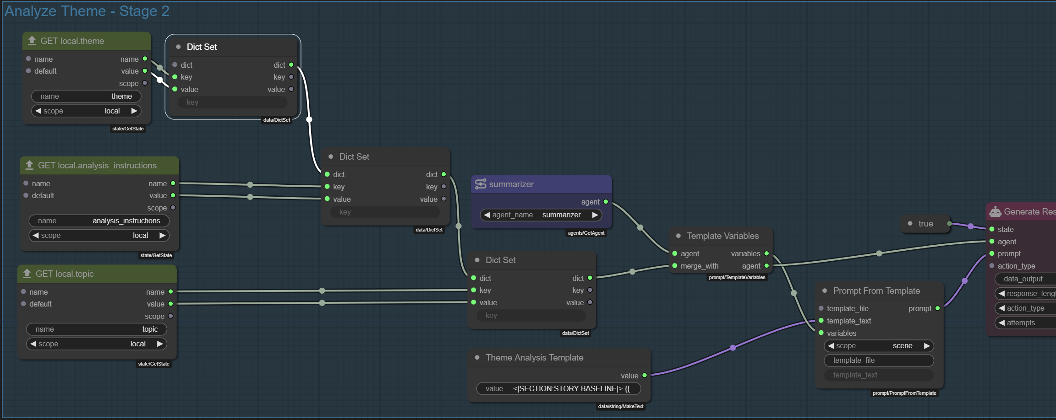1056x420 pixels.
Task: Click the key field in top Dict Set node
Action: pos(233,102)
